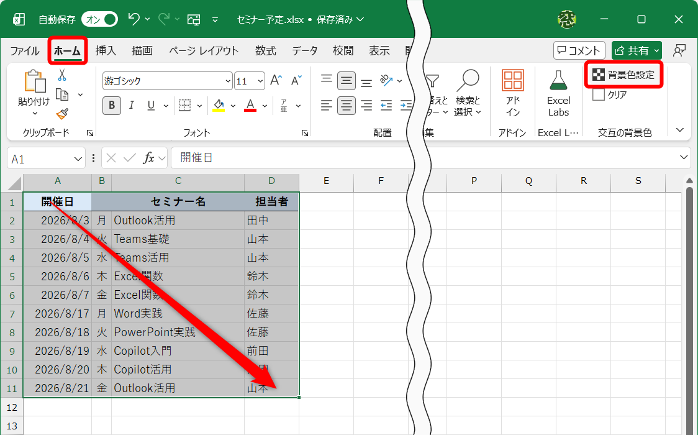The width and height of the screenshot is (698, 435).
Task: Open the 校閲 tab
Action: point(343,51)
